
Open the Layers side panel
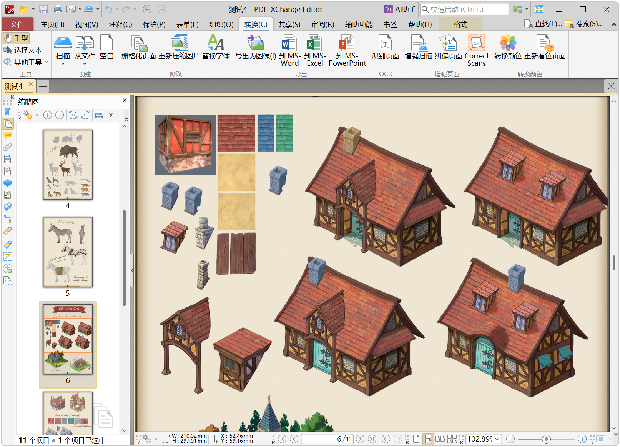click(8, 183)
